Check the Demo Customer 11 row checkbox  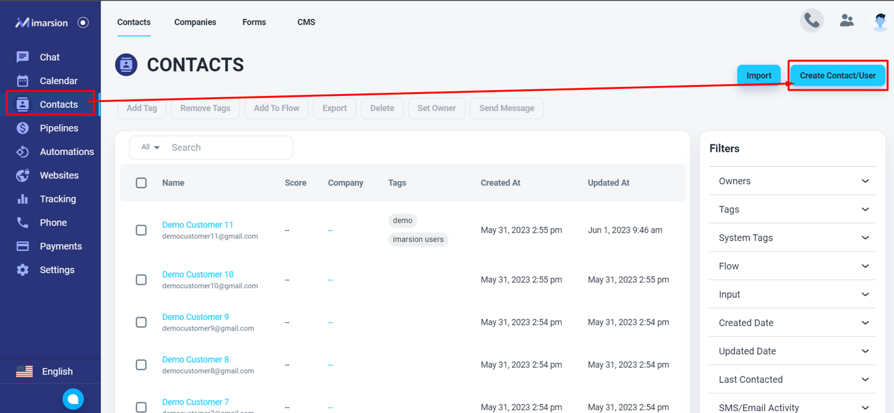click(x=141, y=230)
